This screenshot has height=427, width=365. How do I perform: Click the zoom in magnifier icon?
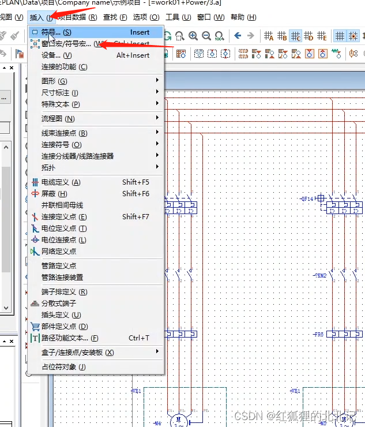(x=193, y=36)
